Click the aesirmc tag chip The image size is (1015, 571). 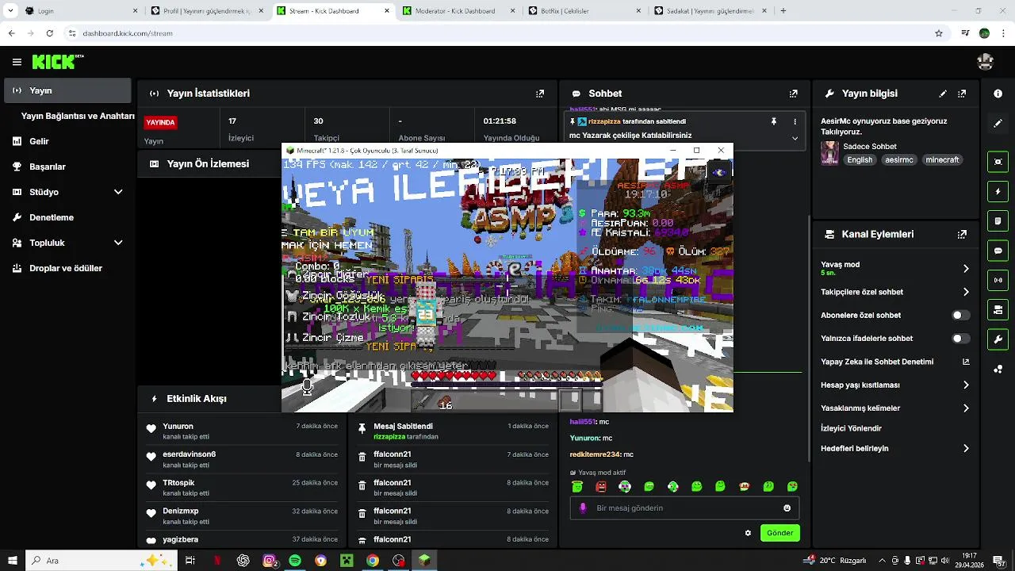point(899,159)
